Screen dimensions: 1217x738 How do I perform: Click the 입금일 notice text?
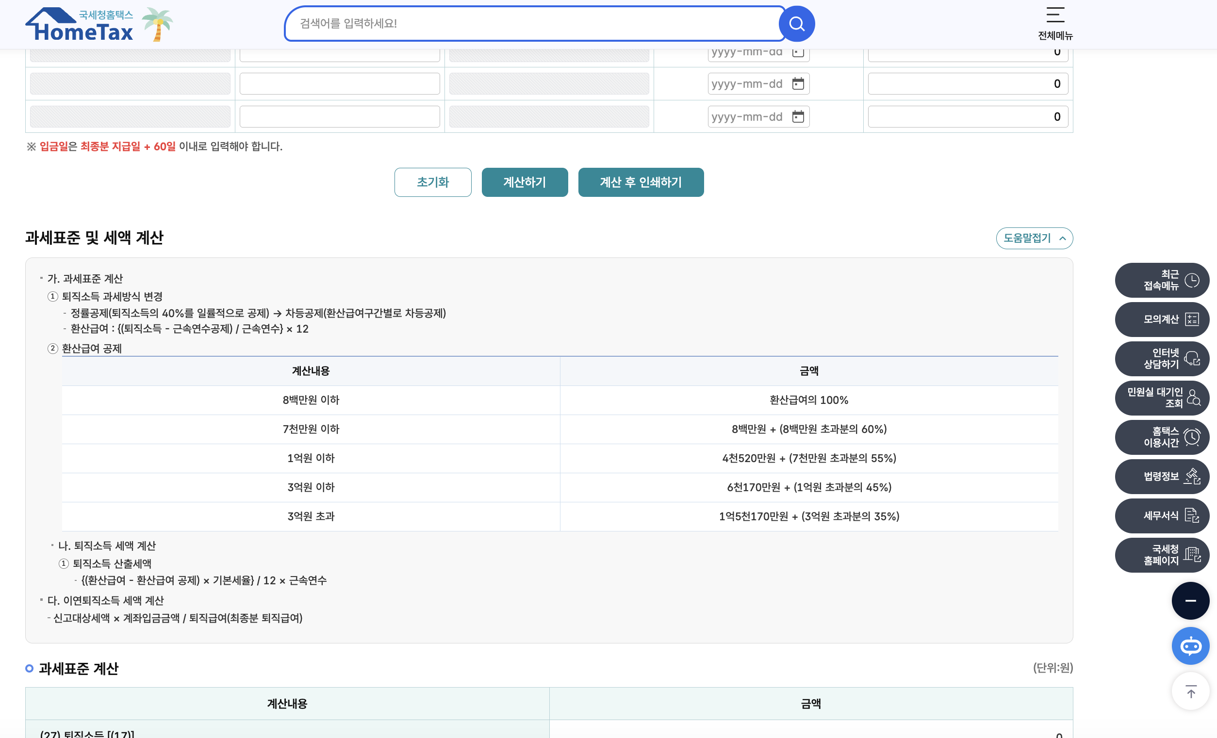pos(154,146)
